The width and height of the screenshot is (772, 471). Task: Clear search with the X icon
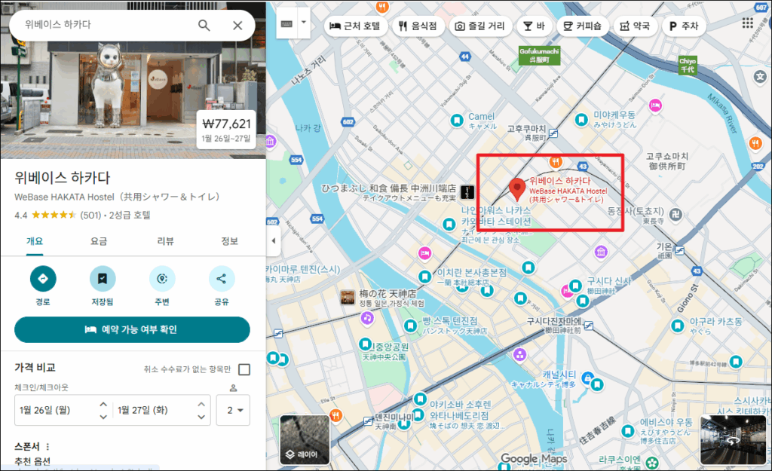(237, 26)
